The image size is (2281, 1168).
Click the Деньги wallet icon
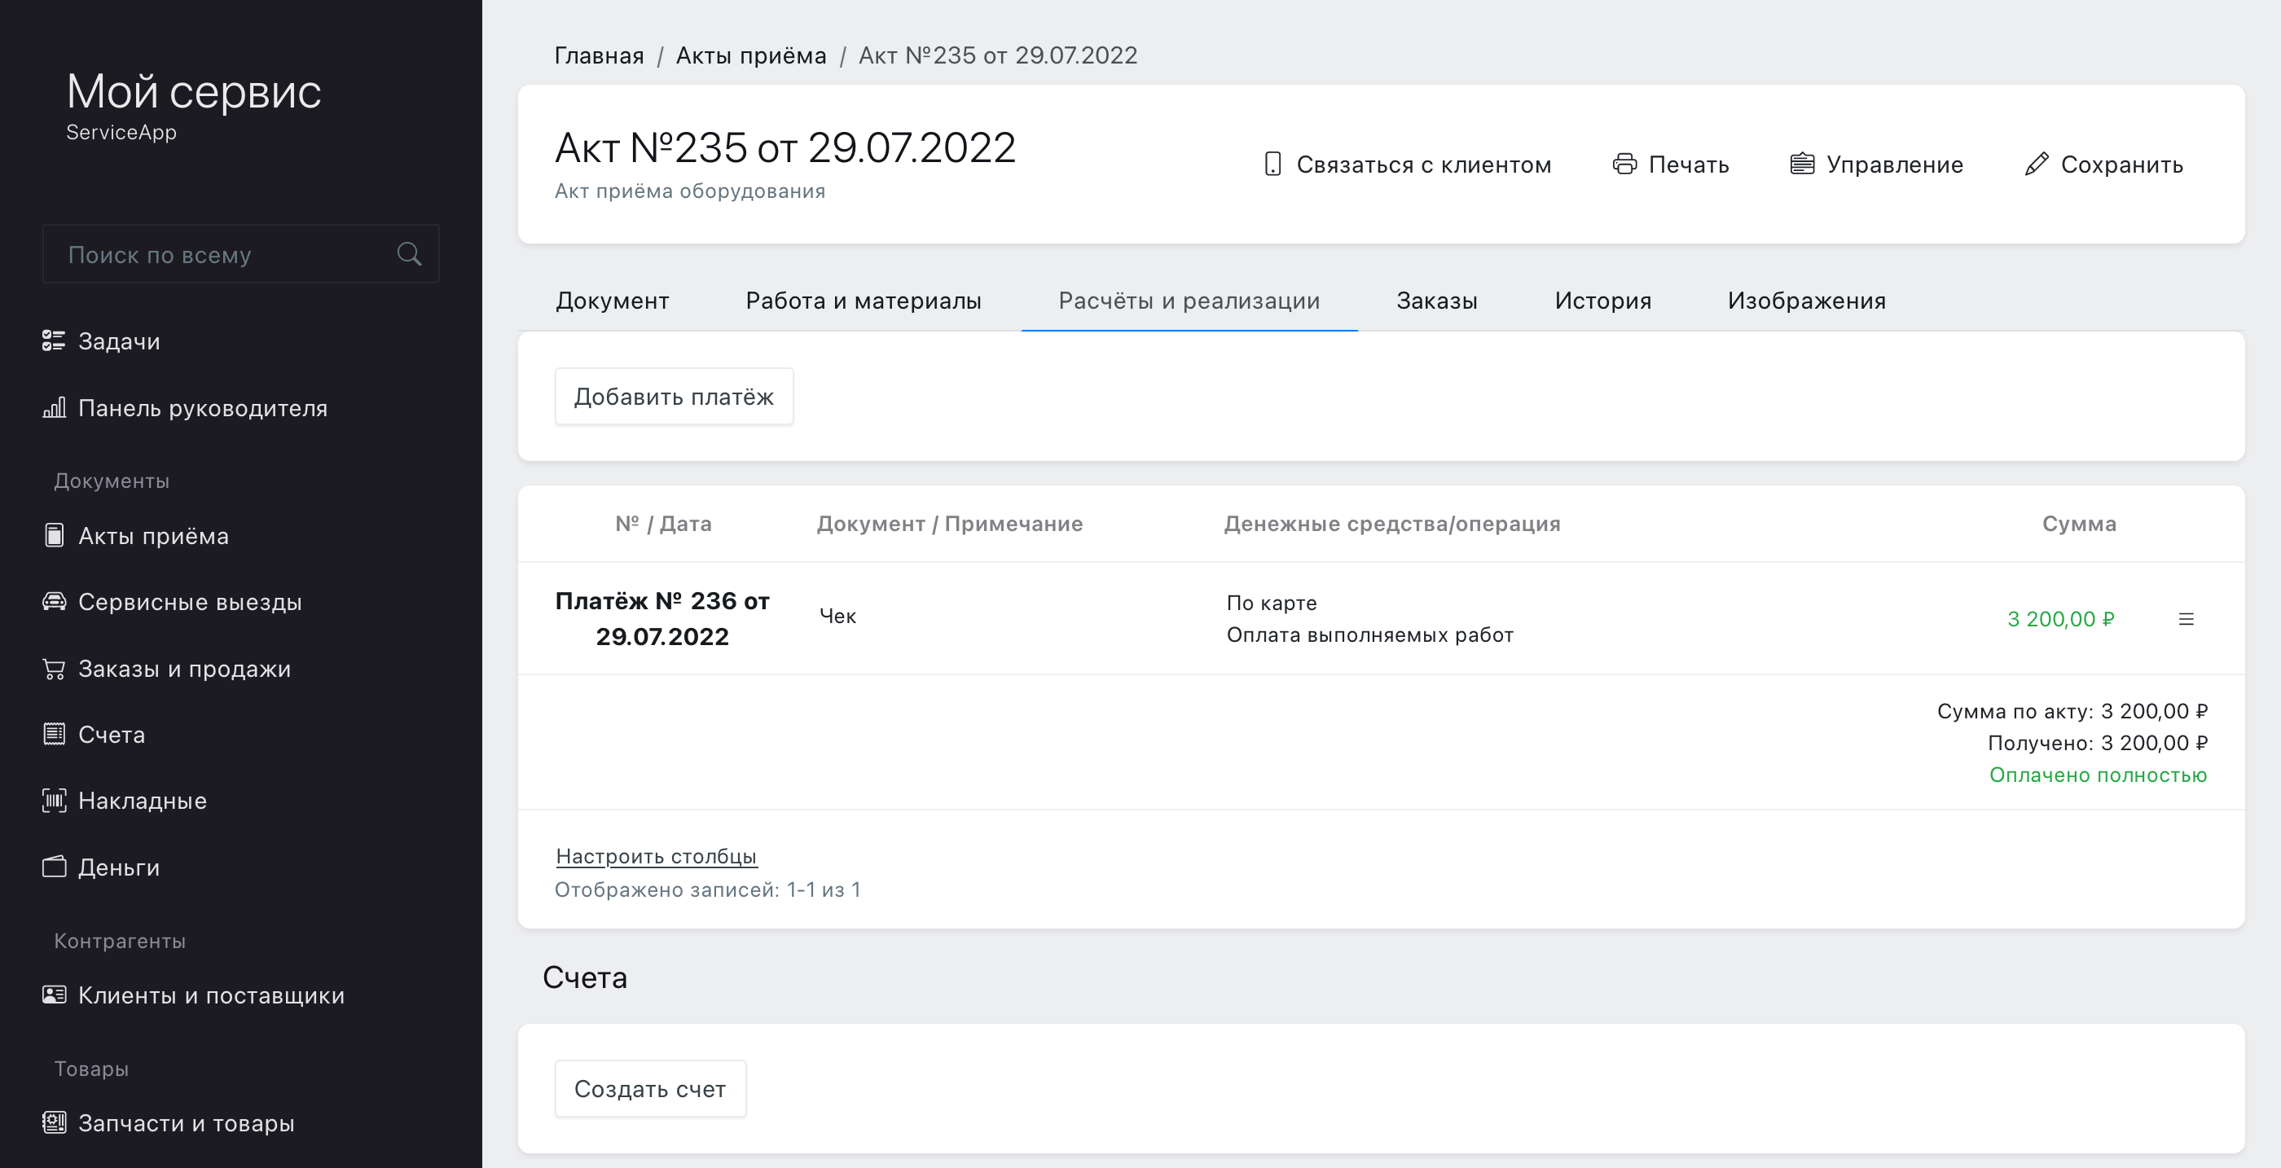click(x=54, y=867)
